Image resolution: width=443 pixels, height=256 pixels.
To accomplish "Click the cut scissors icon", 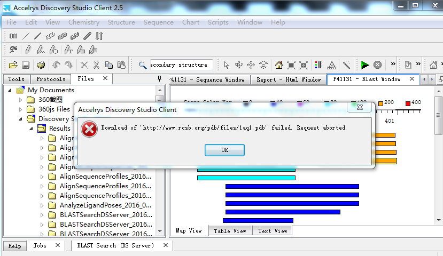I will pos(96,65).
